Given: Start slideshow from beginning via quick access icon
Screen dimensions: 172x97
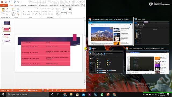Looking at the screenshot, I should (x=19, y=2).
